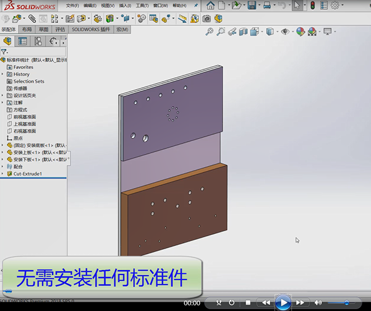The width and height of the screenshot is (371, 311).
Task: Click the Print icon in the top toolbar
Action: click(x=267, y=6)
